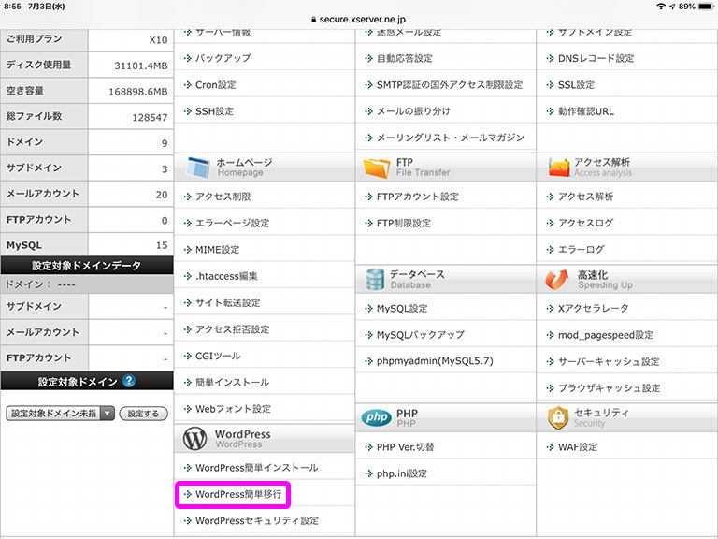Click the FTP folder icon

point(377,168)
